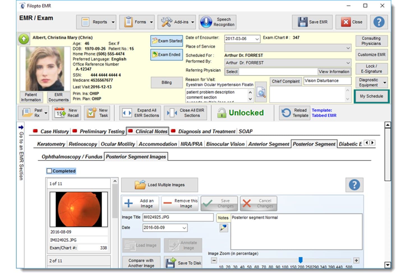Click the Save EMR floppy disk button

312,22
